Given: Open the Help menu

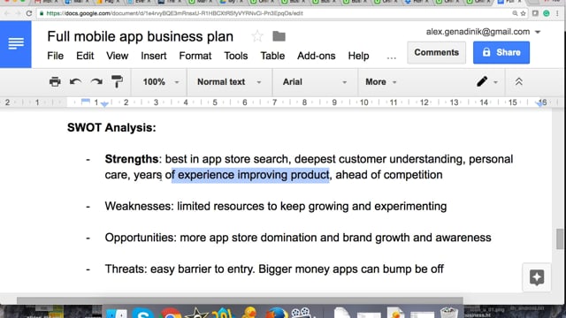Looking at the screenshot, I should (358, 56).
